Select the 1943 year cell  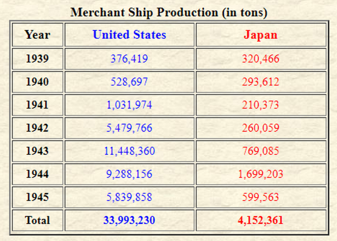click(x=38, y=151)
